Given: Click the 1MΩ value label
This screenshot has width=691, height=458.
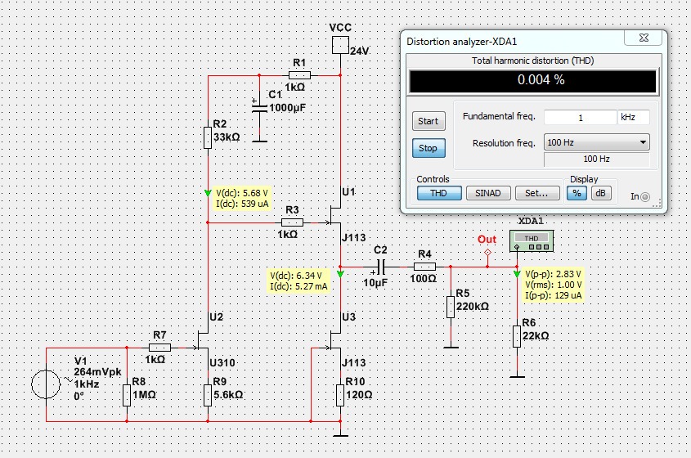Looking at the screenshot, I should pos(144,394).
